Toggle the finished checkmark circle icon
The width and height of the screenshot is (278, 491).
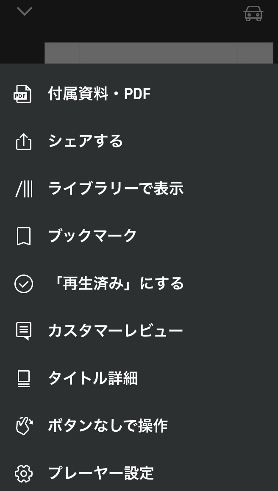pyautogui.click(x=24, y=284)
